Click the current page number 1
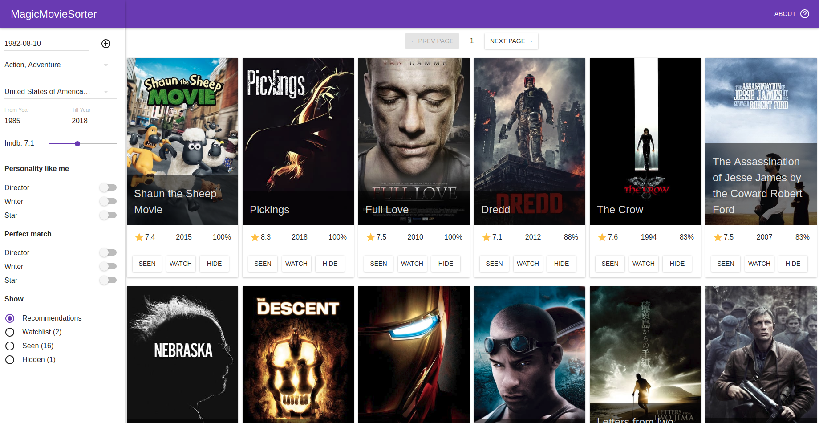Image resolution: width=819 pixels, height=423 pixels. pyautogui.click(x=472, y=41)
